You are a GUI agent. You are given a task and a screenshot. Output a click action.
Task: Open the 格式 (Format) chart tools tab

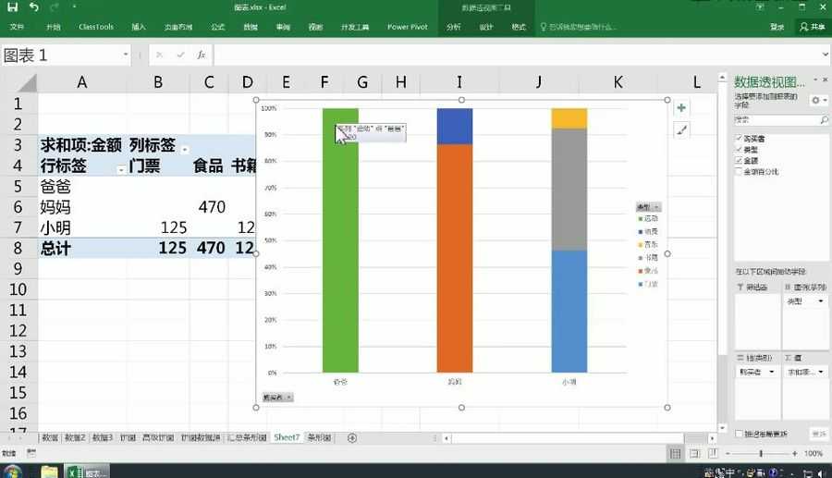(519, 27)
